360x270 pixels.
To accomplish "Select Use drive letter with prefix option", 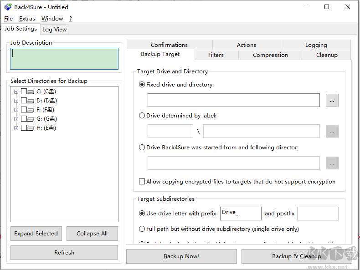I will coord(142,214).
